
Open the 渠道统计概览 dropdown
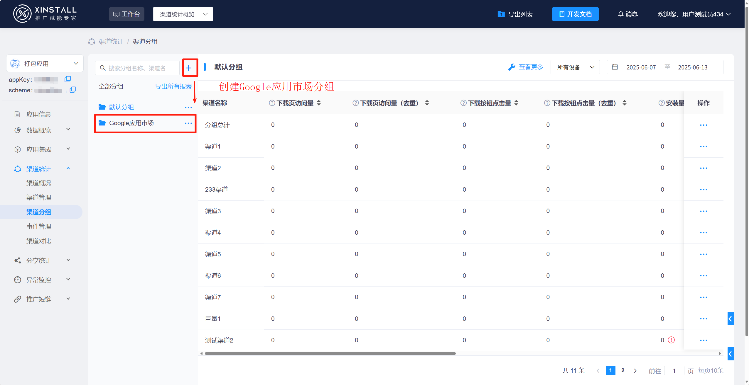pos(183,14)
